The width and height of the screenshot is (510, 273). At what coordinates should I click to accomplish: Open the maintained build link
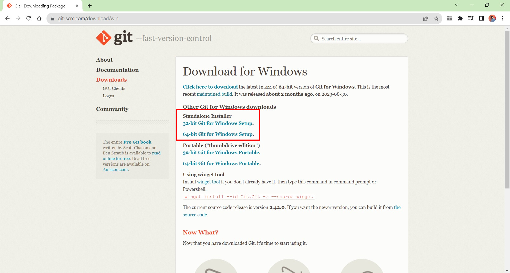coord(214,94)
